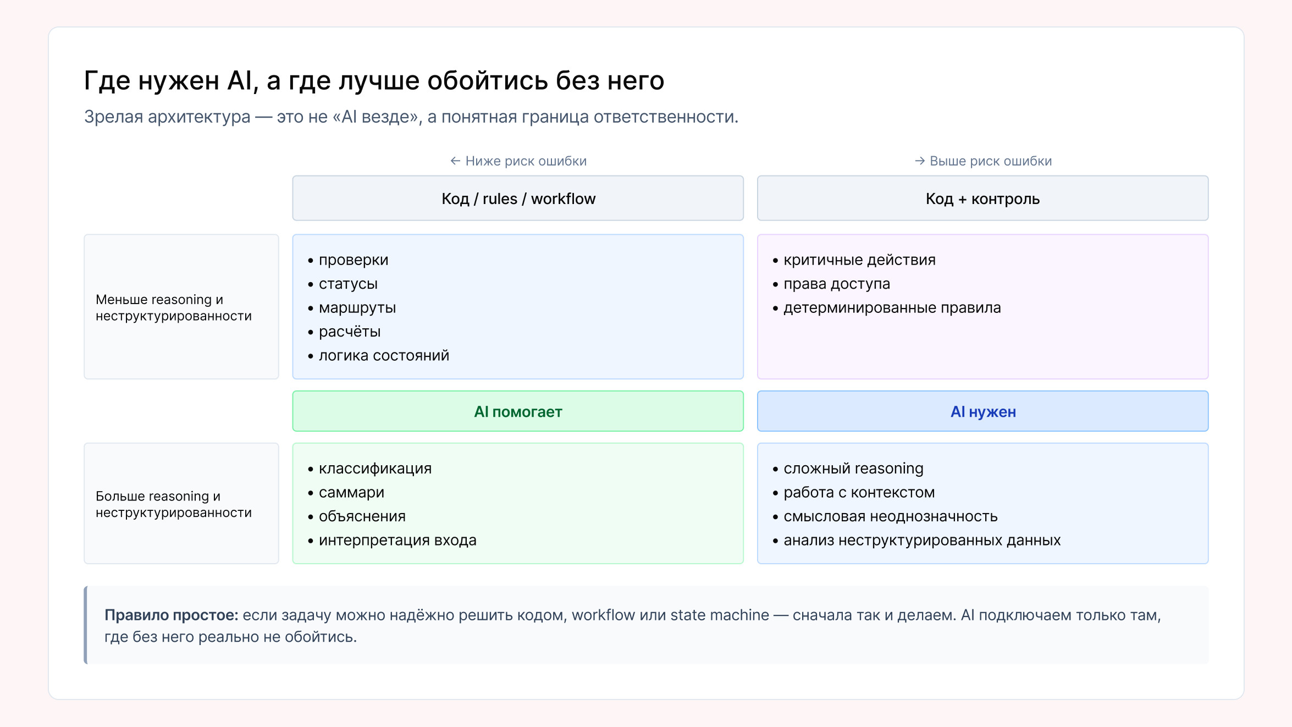Click the 'классификация' bullet item
The image size is (1292, 727).
click(375, 468)
